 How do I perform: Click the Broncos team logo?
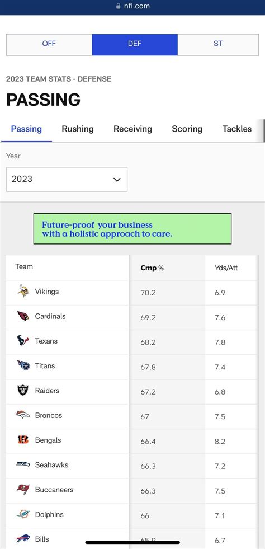click(x=23, y=415)
